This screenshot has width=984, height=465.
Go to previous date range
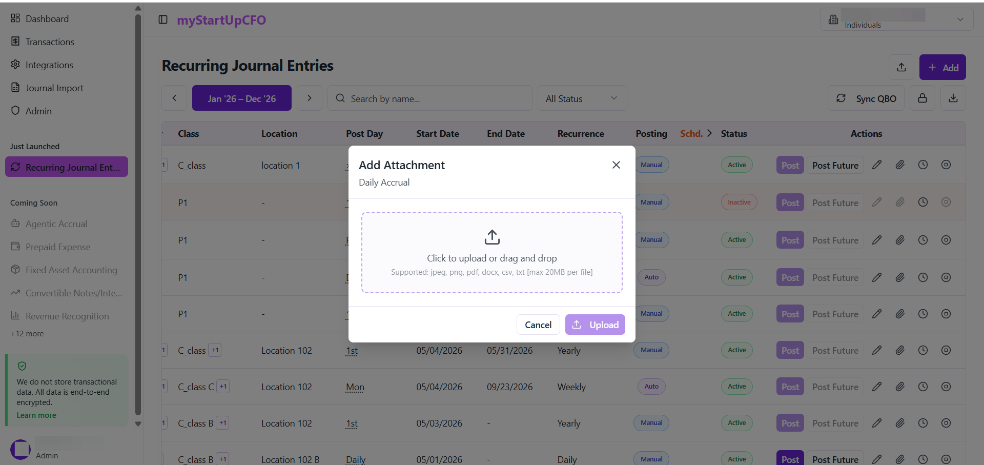174,98
